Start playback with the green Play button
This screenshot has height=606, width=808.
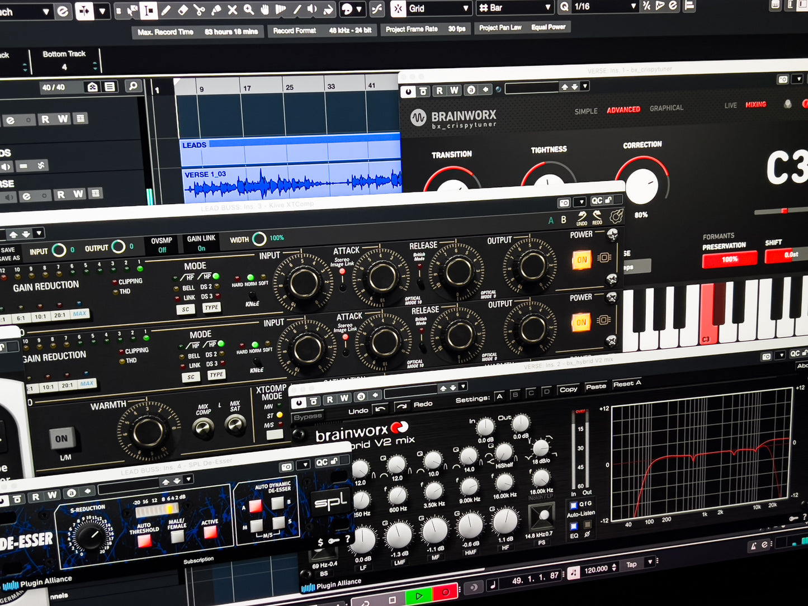[x=419, y=595]
